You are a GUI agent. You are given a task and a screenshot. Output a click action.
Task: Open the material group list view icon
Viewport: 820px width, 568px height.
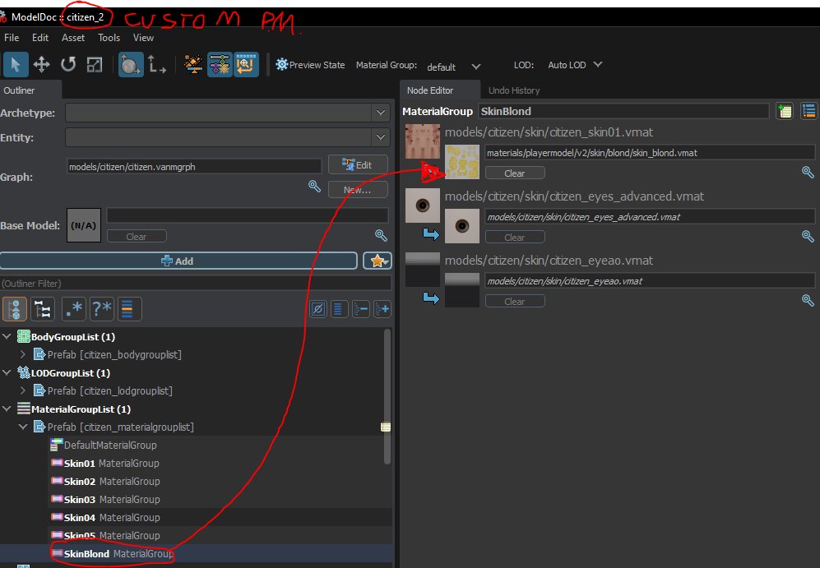pyautogui.click(x=808, y=110)
